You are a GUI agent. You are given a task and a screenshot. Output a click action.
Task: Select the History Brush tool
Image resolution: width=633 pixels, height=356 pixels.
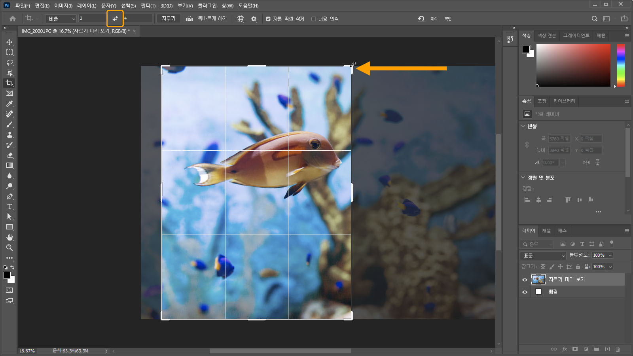pos(9,145)
